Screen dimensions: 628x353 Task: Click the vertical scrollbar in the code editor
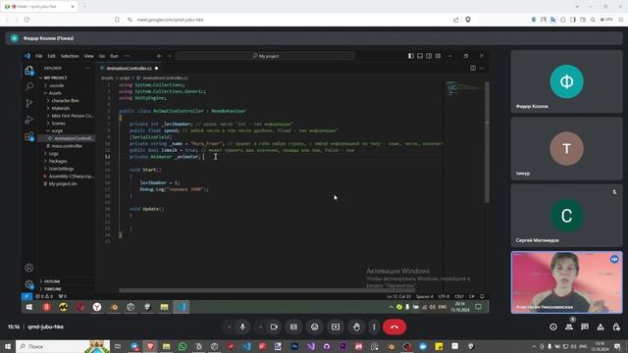(x=487, y=142)
